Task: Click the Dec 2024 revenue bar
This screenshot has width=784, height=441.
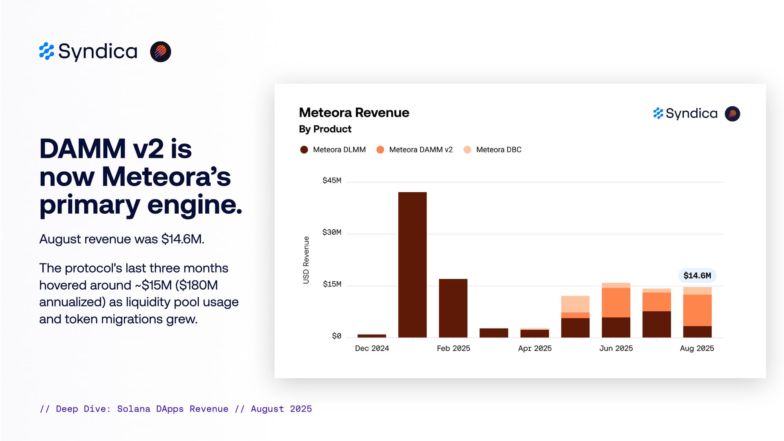Action: pyautogui.click(x=372, y=336)
